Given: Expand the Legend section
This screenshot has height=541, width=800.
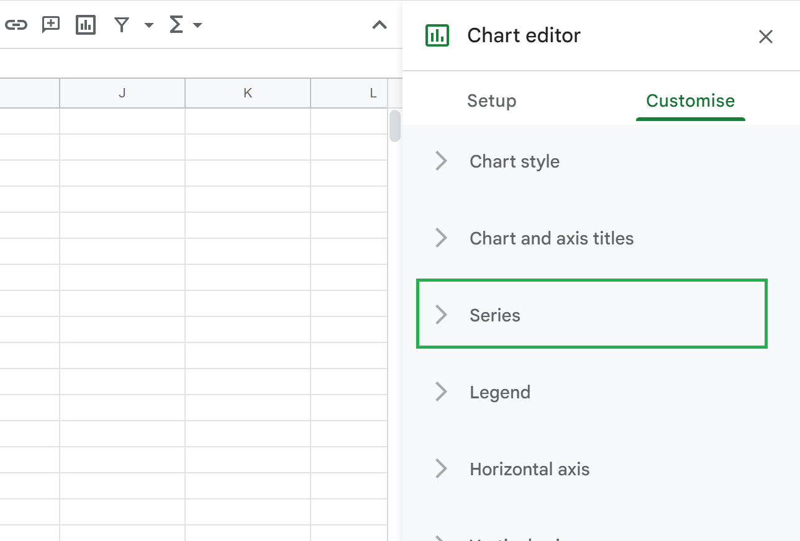Looking at the screenshot, I should coord(500,391).
